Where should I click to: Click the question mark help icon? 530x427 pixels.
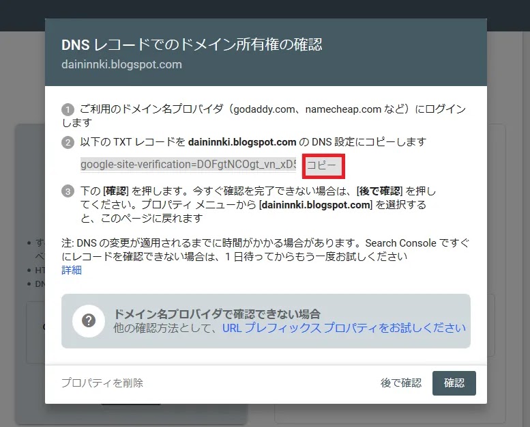(89, 320)
